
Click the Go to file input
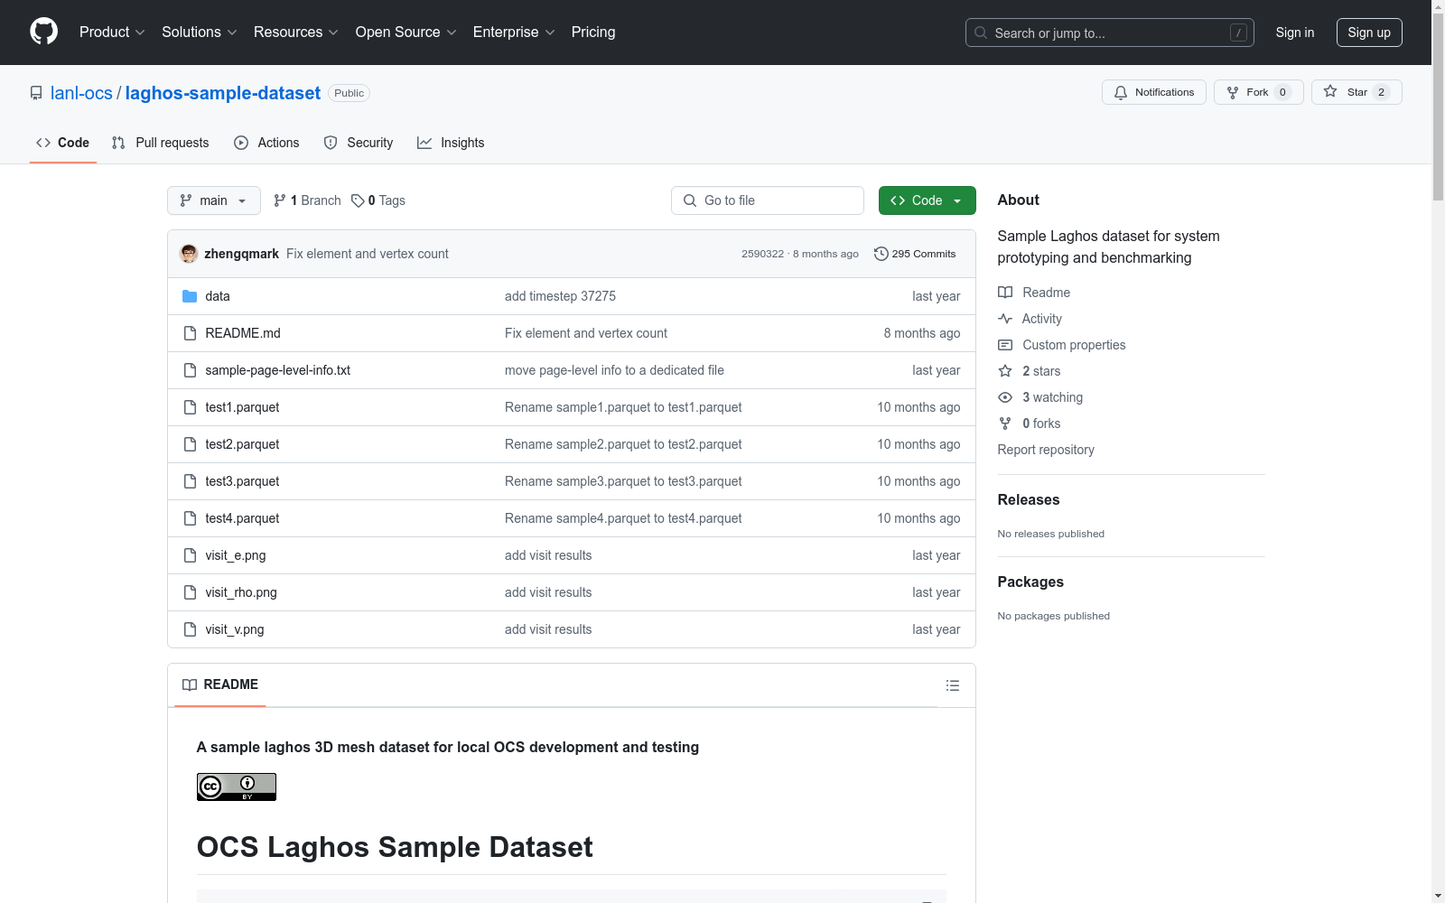(x=768, y=200)
